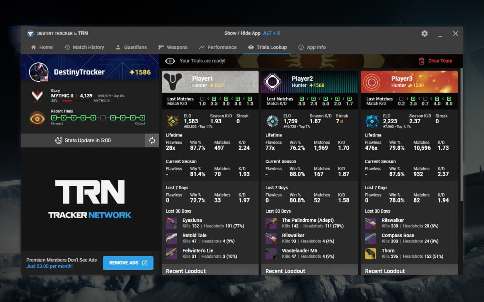Click the oldest Recent Trials match marker
Screen dimensions: 484x302
pos(142,118)
